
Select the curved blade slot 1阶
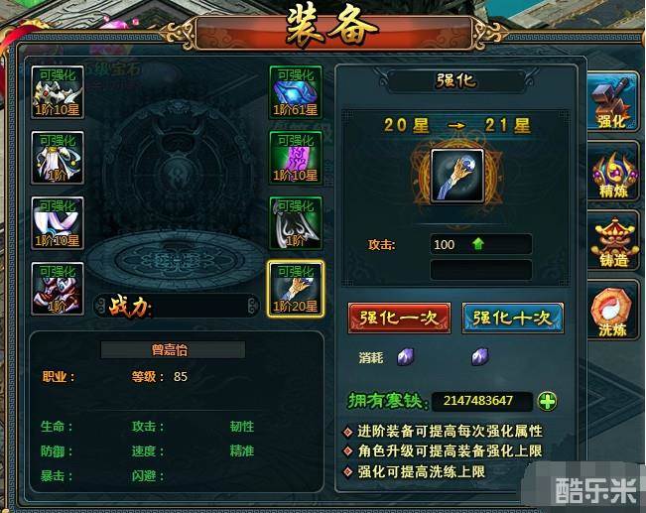pos(296,223)
